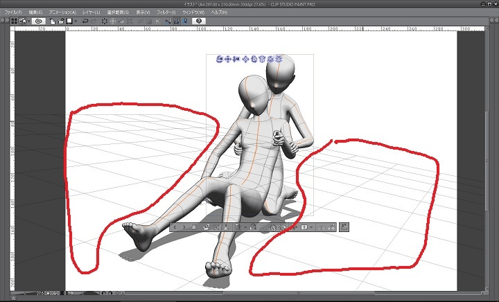Select previous 3D object arrow in launcher

tap(175, 226)
